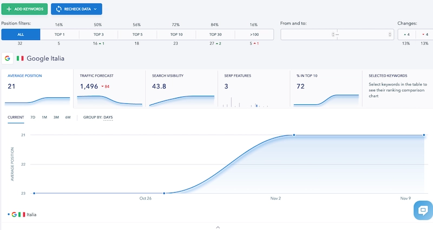The image size is (433, 230).
Task: Click the TOP 30 count 27
Action: [x=212, y=43]
